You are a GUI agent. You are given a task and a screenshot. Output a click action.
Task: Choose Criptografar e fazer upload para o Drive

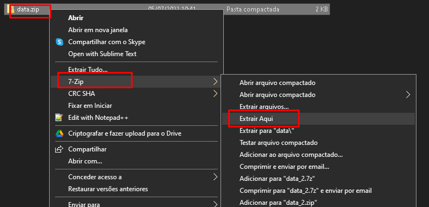pos(125,133)
